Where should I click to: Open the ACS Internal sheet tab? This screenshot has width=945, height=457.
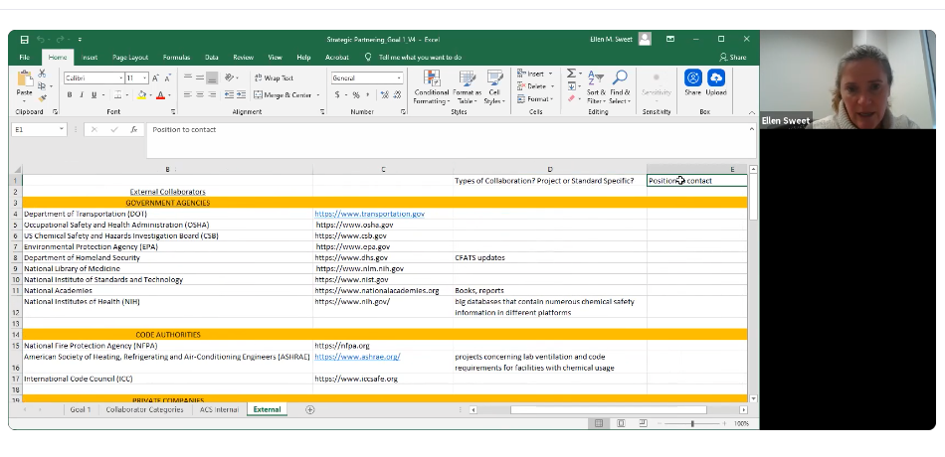[219, 409]
